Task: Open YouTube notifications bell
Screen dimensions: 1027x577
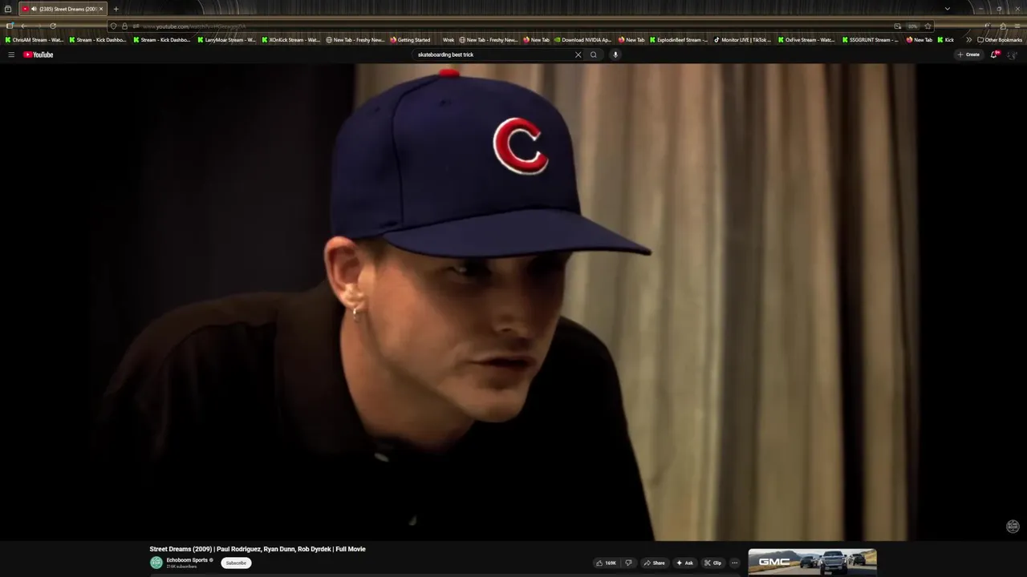Action: 994,54
